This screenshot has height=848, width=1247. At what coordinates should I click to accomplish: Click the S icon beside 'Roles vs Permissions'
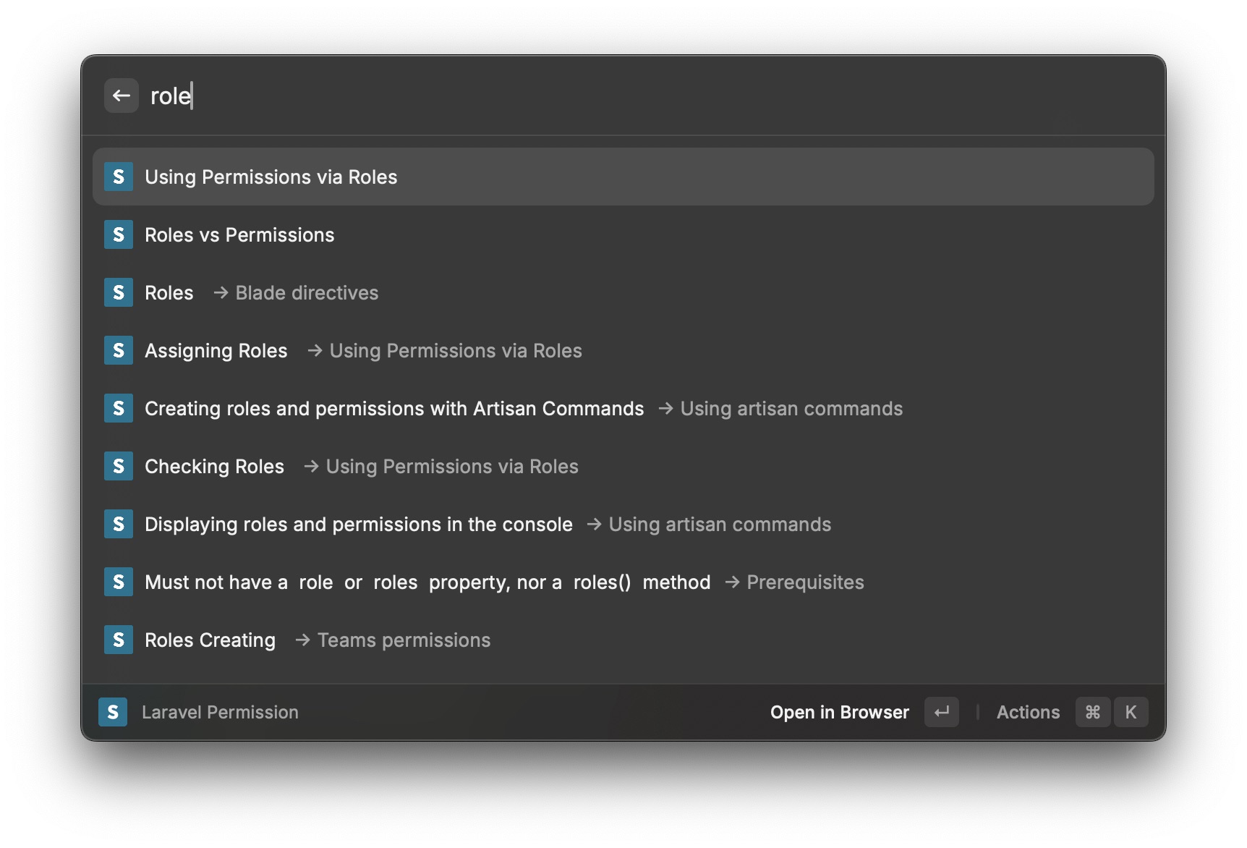coord(119,234)
